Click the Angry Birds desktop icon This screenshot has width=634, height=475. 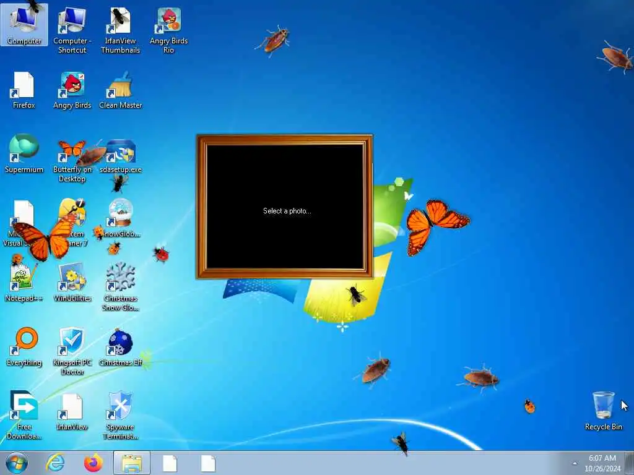pyautogui.click(x=72, y=90)
